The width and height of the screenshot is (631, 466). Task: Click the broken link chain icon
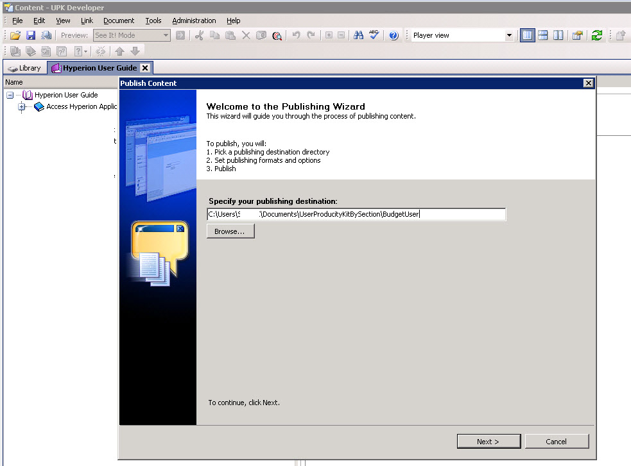(101, 51)
